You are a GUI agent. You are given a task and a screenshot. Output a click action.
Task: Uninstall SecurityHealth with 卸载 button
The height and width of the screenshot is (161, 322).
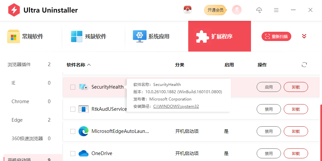[296, 87]
